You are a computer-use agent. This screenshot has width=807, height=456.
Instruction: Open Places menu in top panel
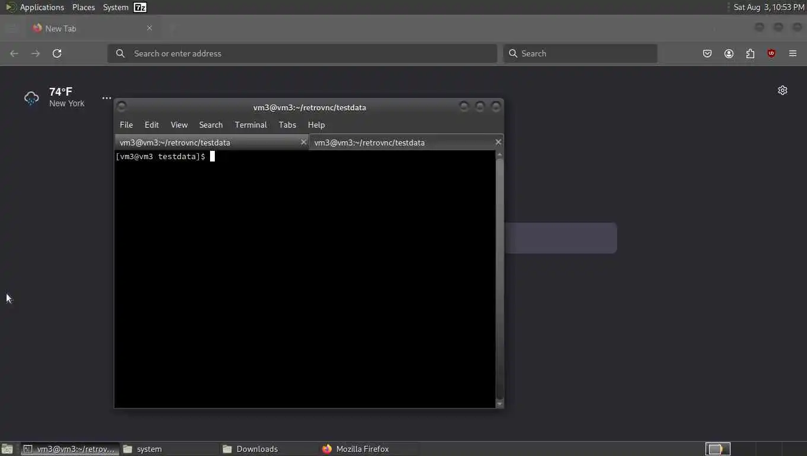pos(84,7)
